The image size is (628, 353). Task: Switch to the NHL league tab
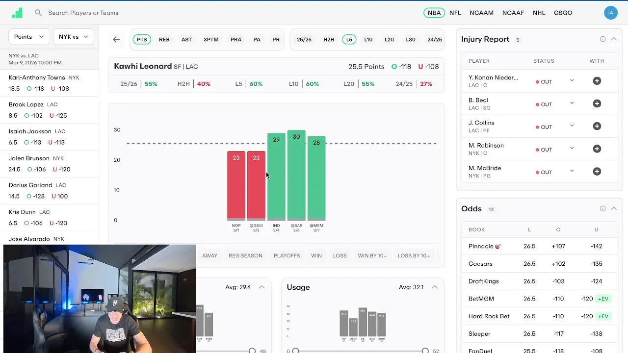[539, 13]
